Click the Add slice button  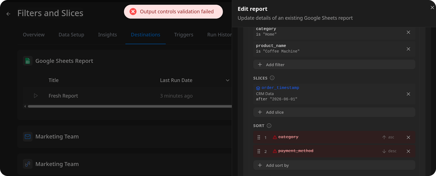pos(334,112)
